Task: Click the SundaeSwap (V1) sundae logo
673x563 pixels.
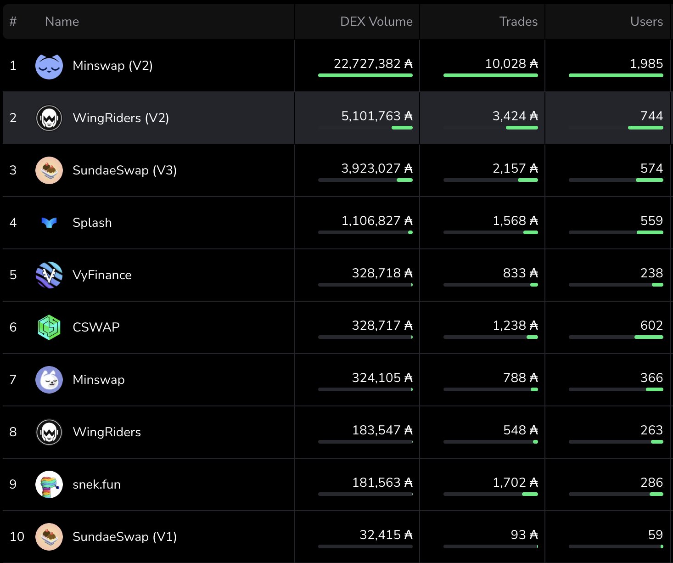Action: [x=49, y=537]
